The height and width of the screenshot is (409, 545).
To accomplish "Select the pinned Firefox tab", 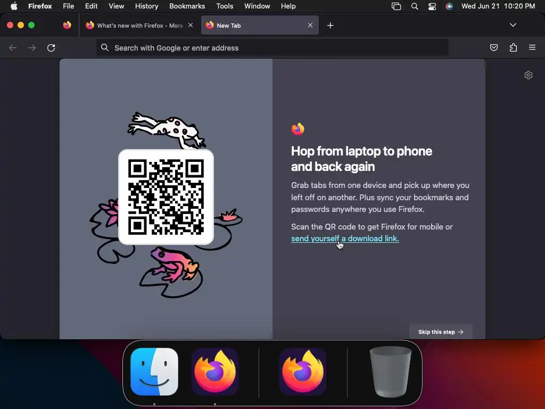I will pyautogui.click(x=67, y=25).
